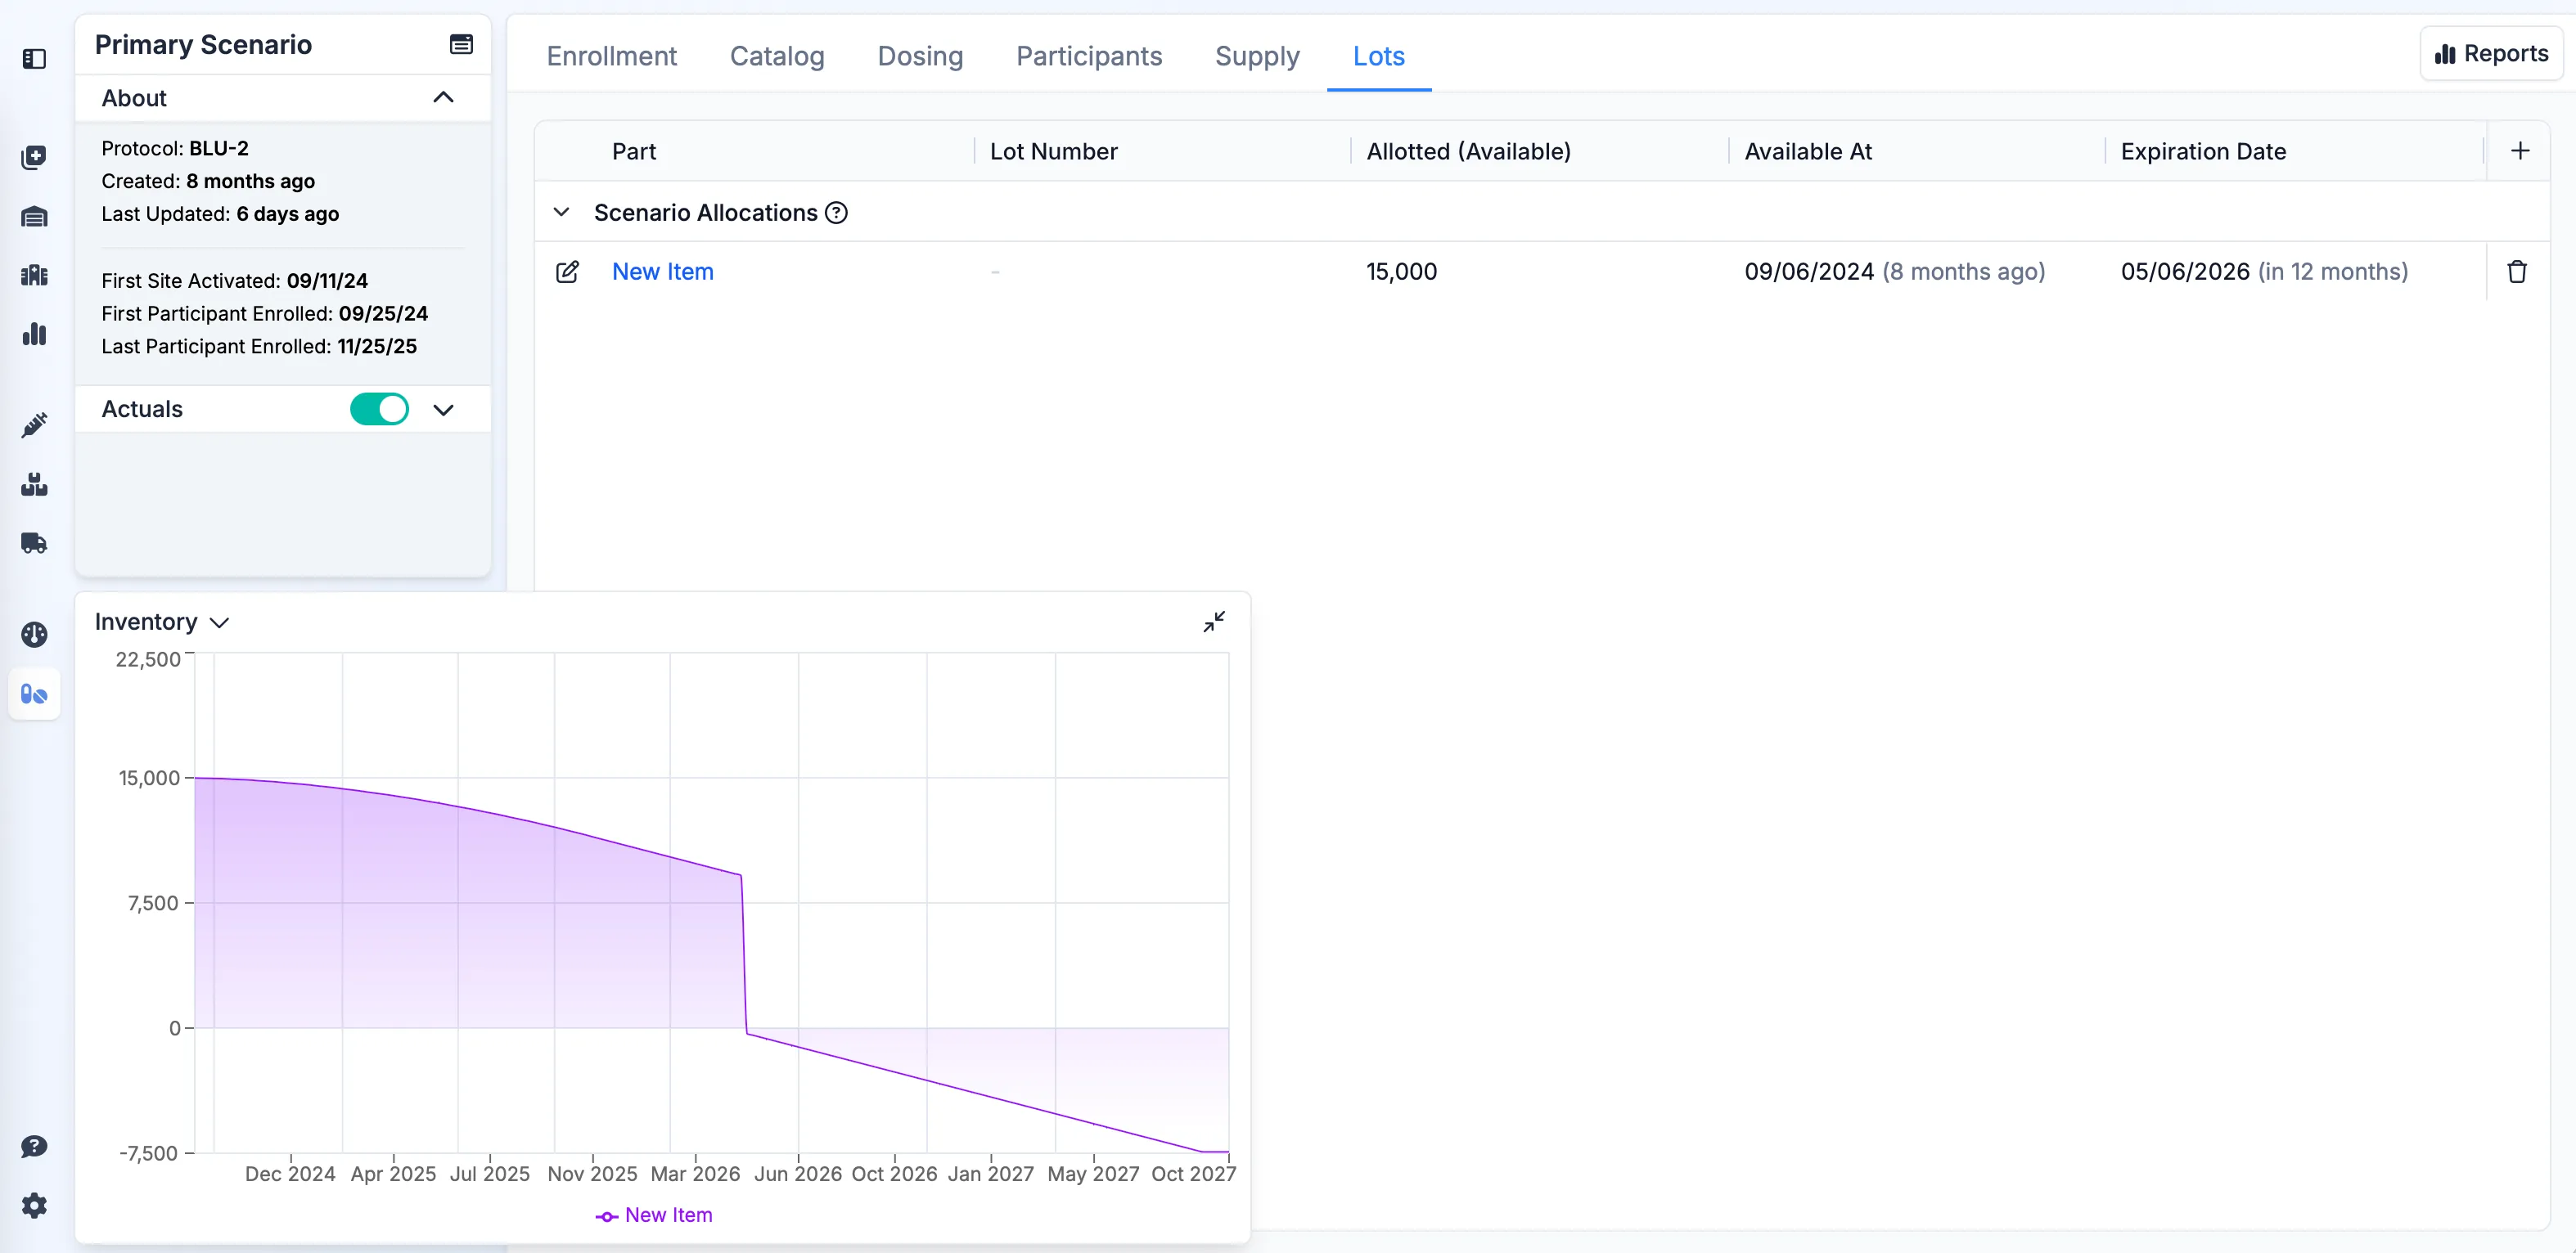Switch to the Dosing tab
The width and height of the screenshot is (2576, 1253).
click(920, 56)
